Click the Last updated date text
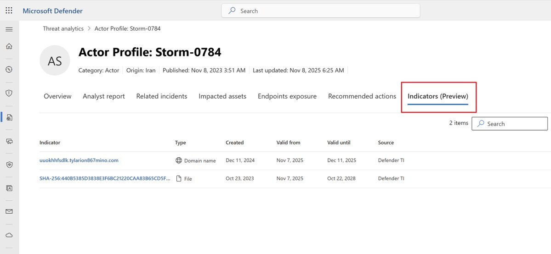 (x=298, y=70)
